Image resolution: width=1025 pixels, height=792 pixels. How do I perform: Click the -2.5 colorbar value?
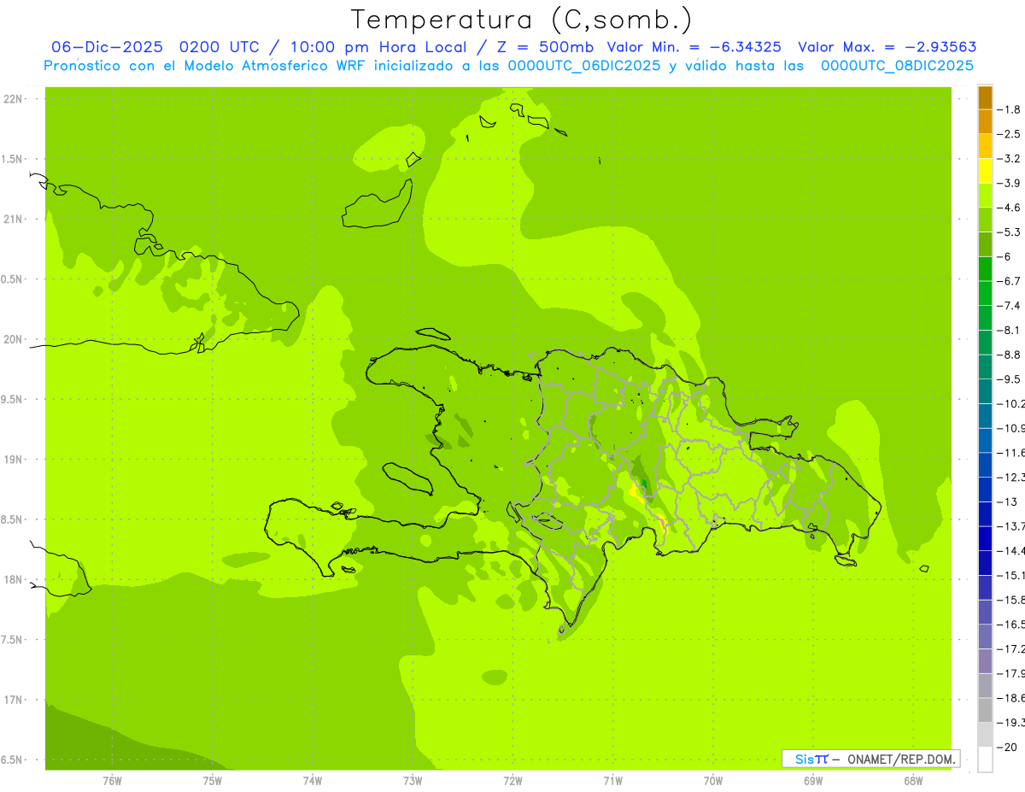[x=1009, y=134]
